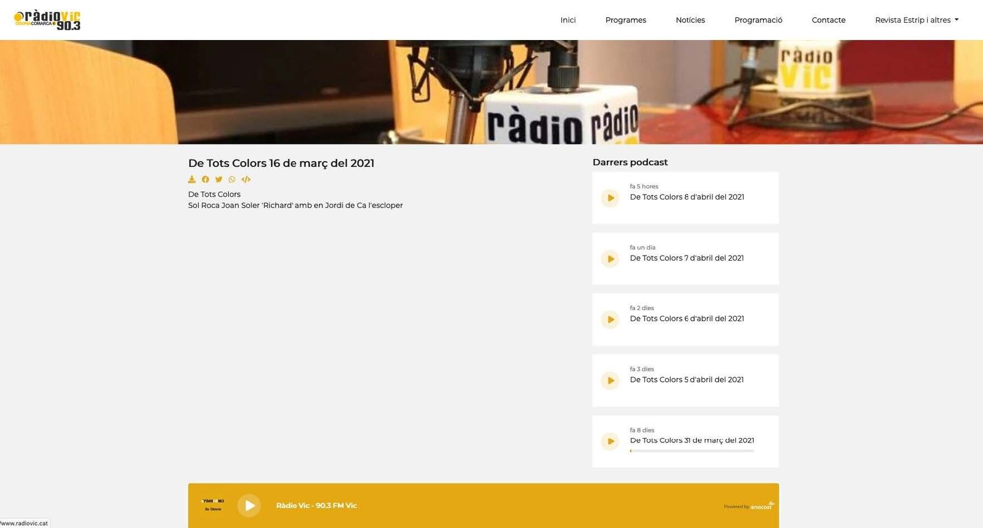The width and height of the screenshot is (983, 528).
Task: Select the 'fa 8 dies' timestamp
Action: [x=642, y=430]
